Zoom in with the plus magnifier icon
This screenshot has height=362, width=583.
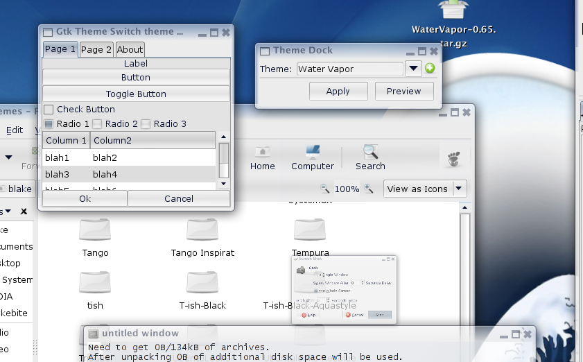[x=369, y=189]
